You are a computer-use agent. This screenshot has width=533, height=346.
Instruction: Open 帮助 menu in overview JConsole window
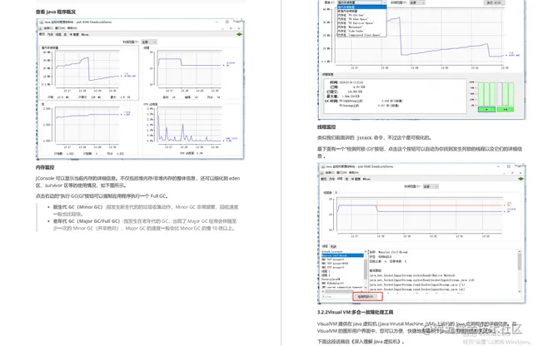[x=72, y=28]
